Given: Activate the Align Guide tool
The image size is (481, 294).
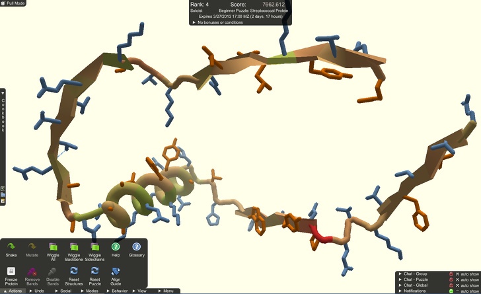Looking at the screenshot, I should 116,272.
